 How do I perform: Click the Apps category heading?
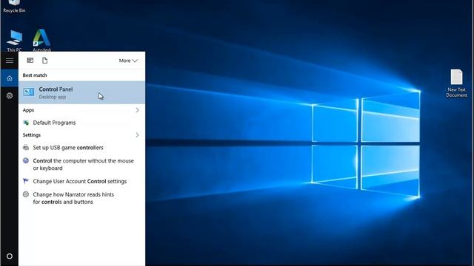(x=28, y=110)
